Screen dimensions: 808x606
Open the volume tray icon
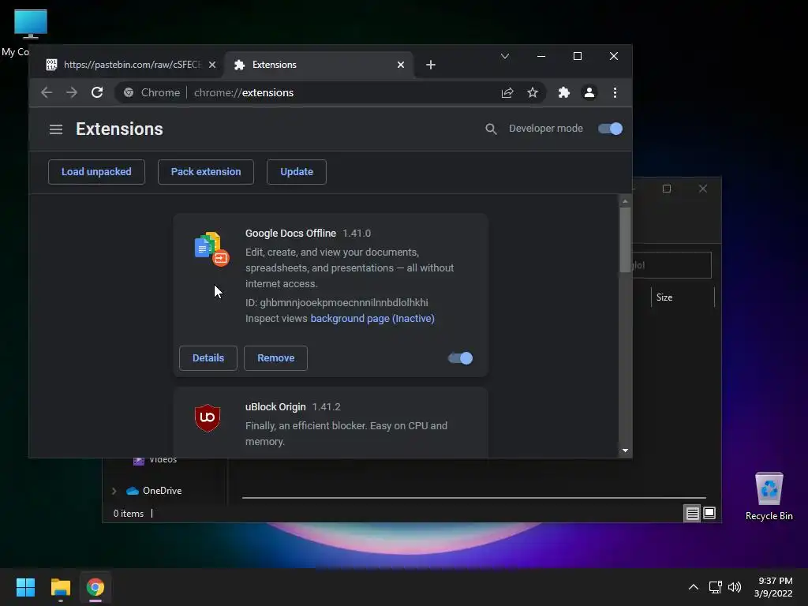735,587
